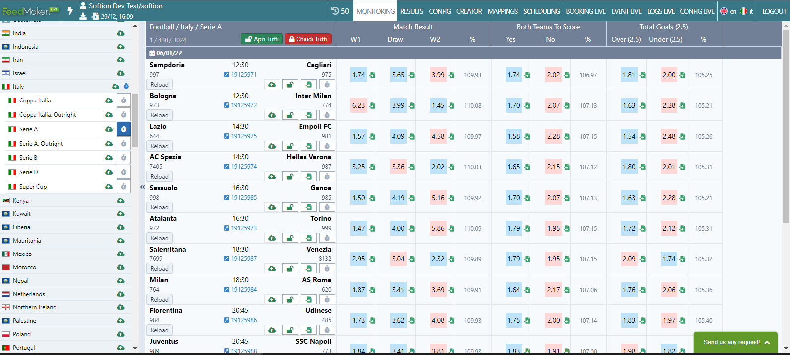Toggle the unlock button in Sassuolo row
790x355 pixels.
(x=290, y=207)
